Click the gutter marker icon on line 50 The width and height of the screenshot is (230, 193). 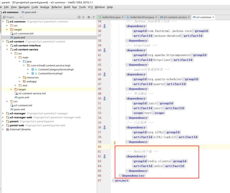click(104, 98)
